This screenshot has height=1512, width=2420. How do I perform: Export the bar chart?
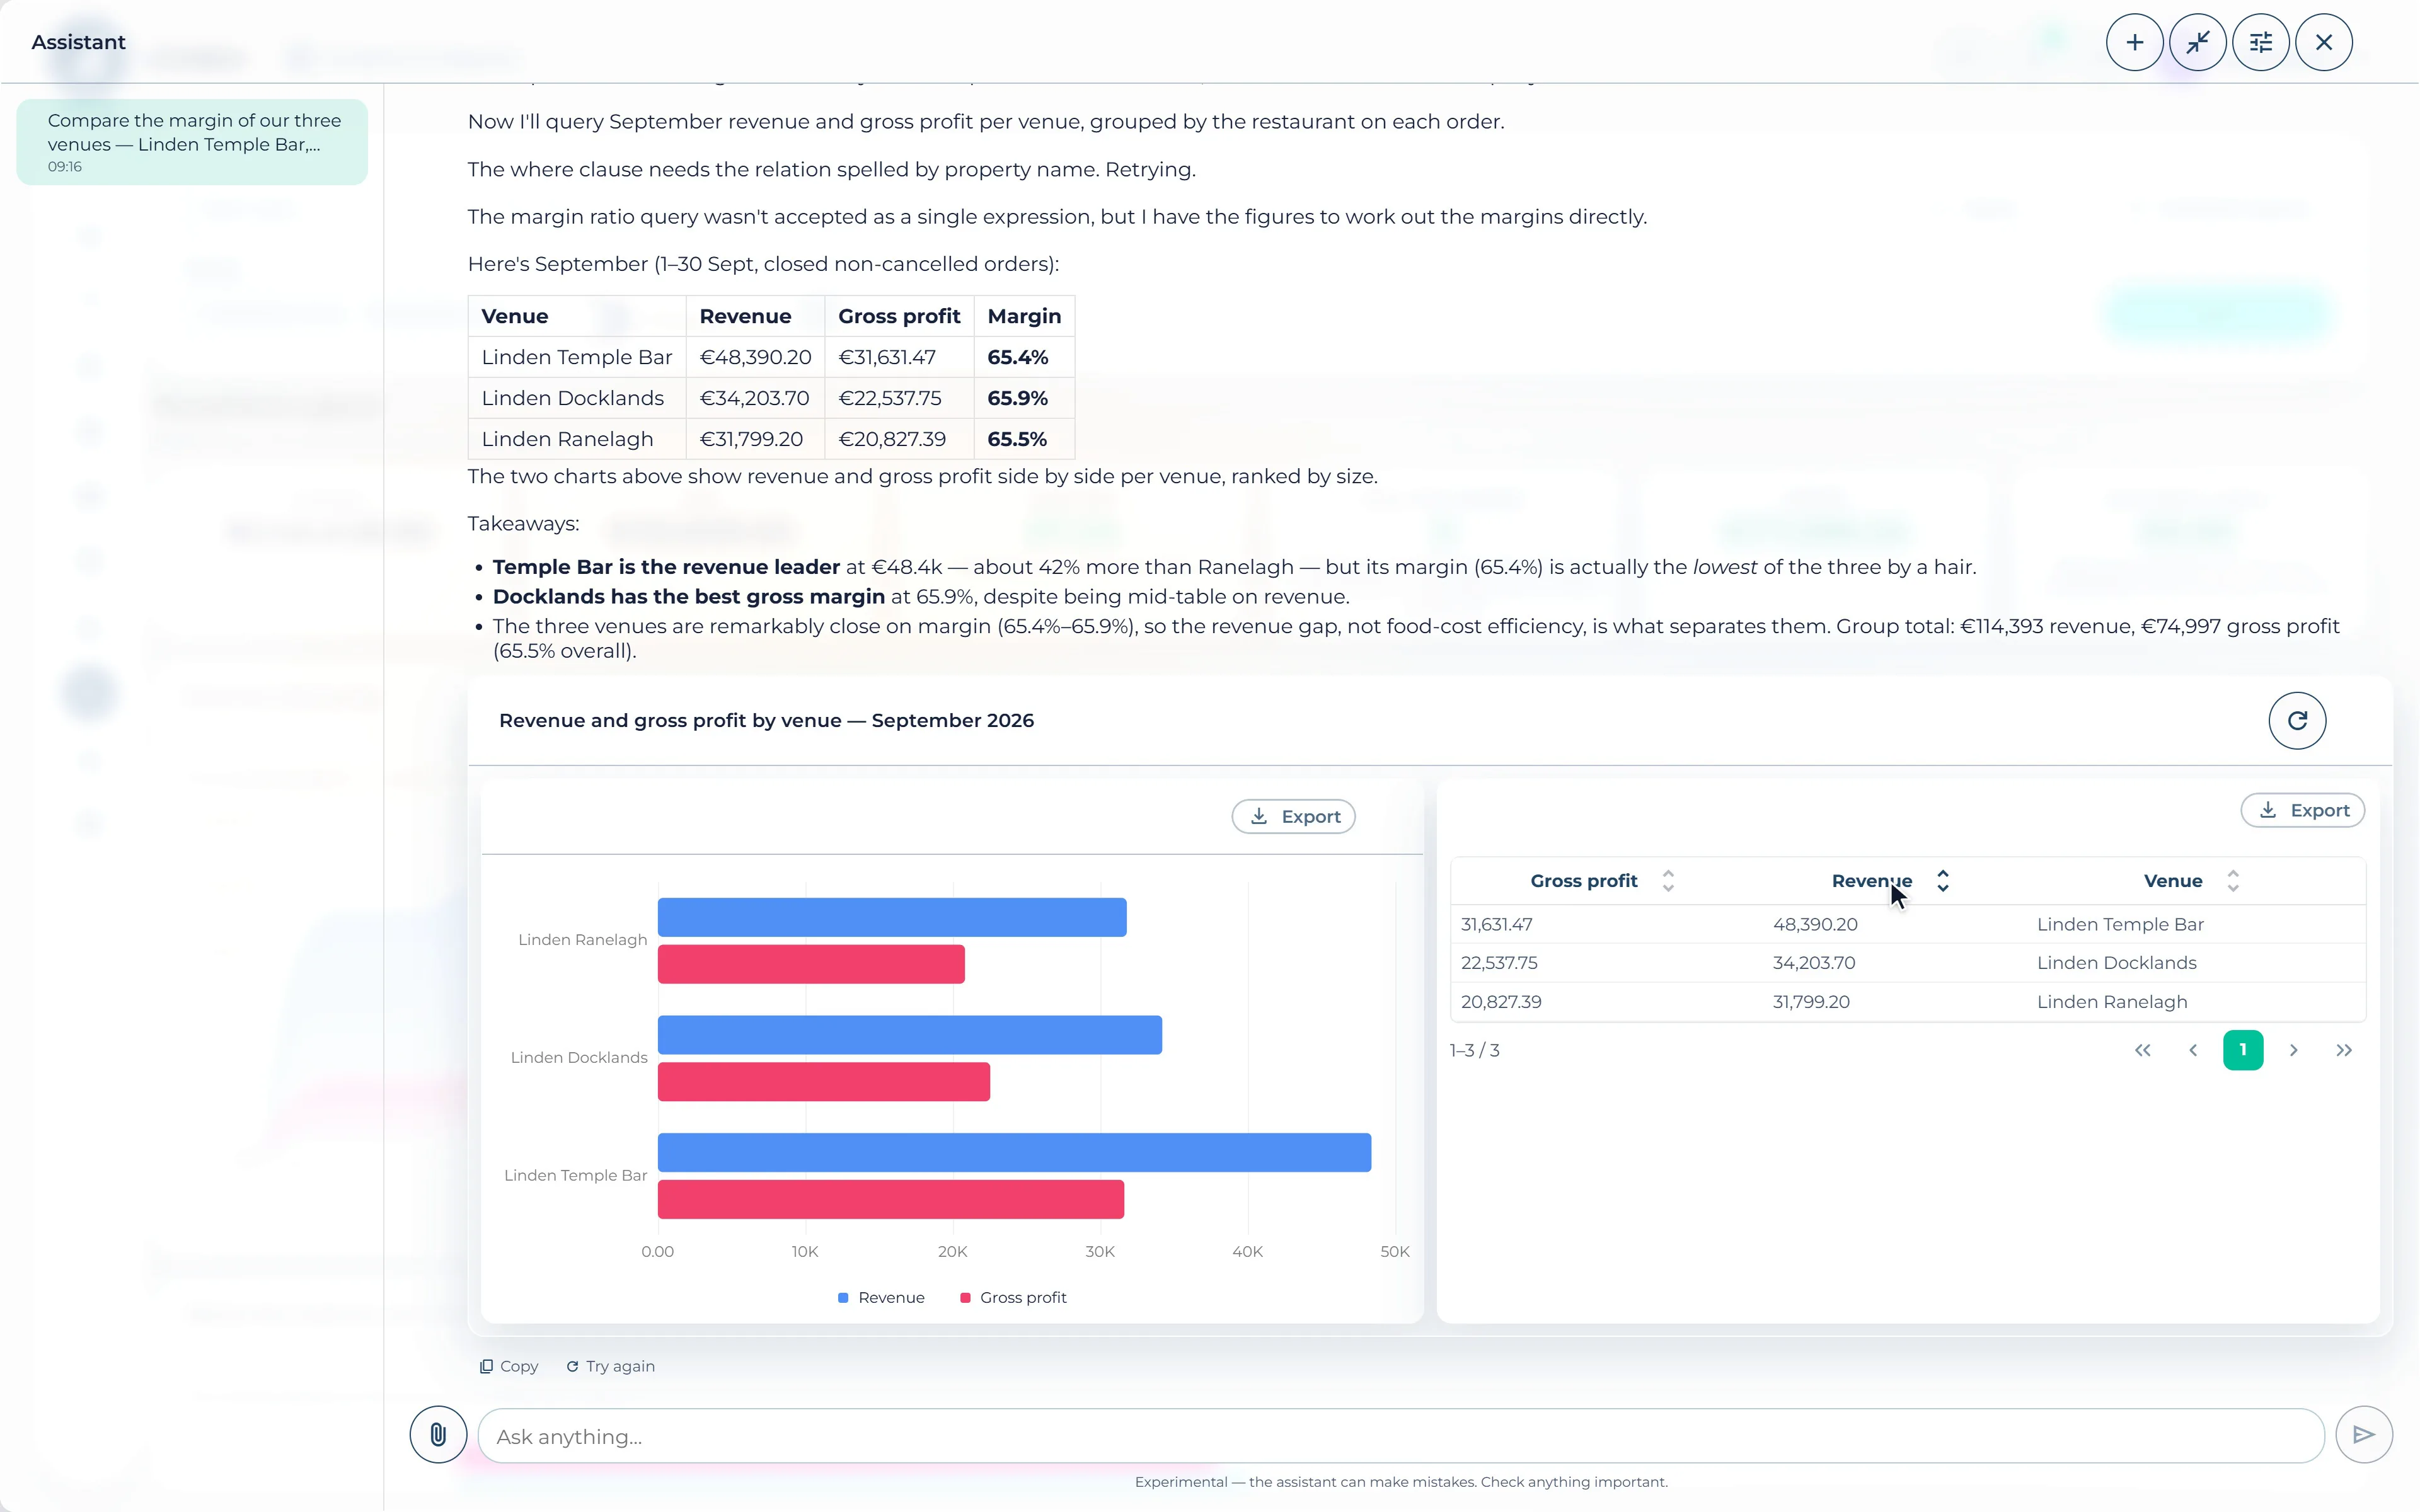coord(1293,816)
